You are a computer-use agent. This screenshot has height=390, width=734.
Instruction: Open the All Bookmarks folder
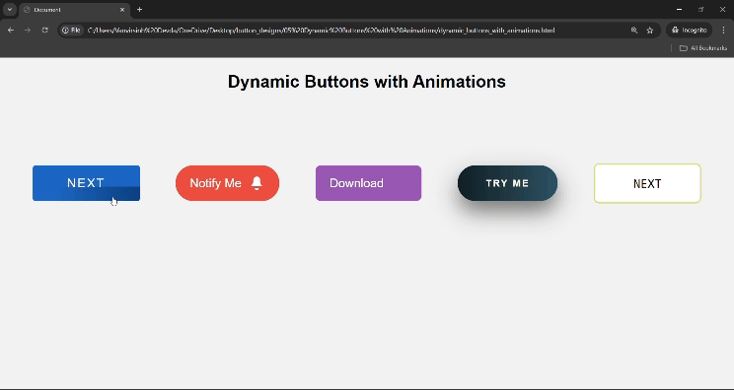tap(703, 48)
